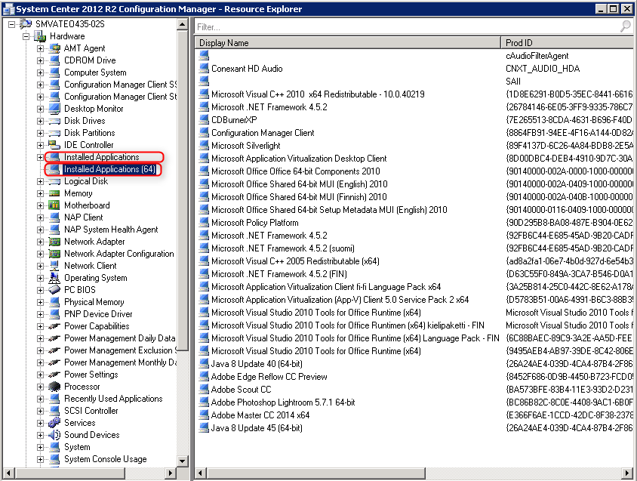This screenshot has width=637, height=481.
Task: Click icon beside Adobe Scout CC
Action: click(204, 389)
